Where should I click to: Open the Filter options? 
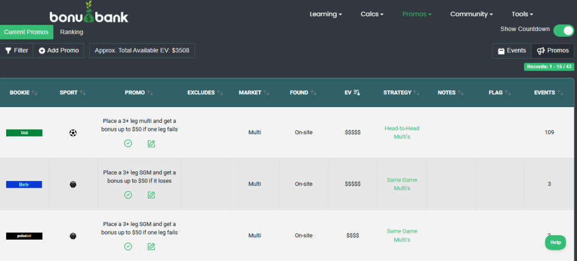(16, 51)
